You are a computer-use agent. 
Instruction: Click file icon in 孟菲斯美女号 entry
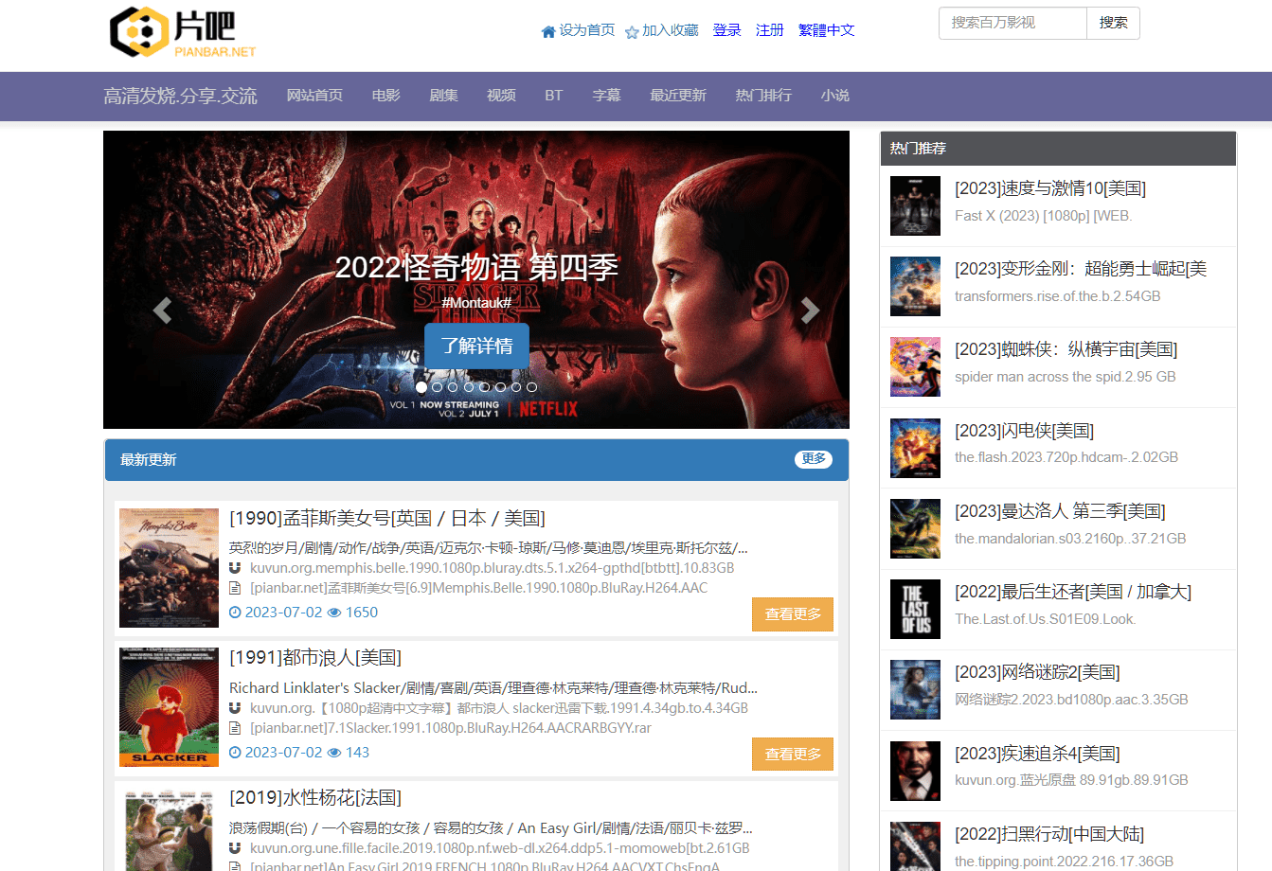tap(235, 588)
